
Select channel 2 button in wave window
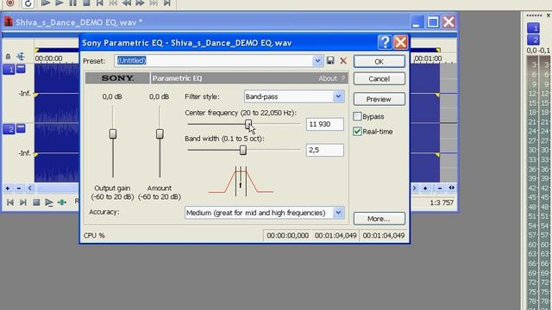point(9,129)
